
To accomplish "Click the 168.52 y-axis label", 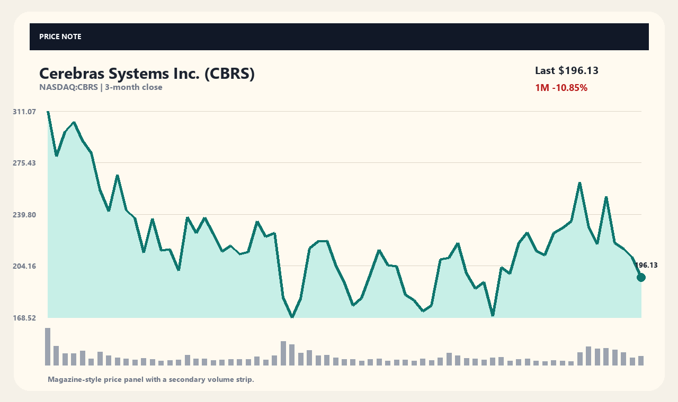I will coord(24,318).
